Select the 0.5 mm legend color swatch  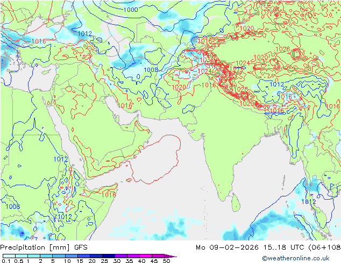(22, 256)
